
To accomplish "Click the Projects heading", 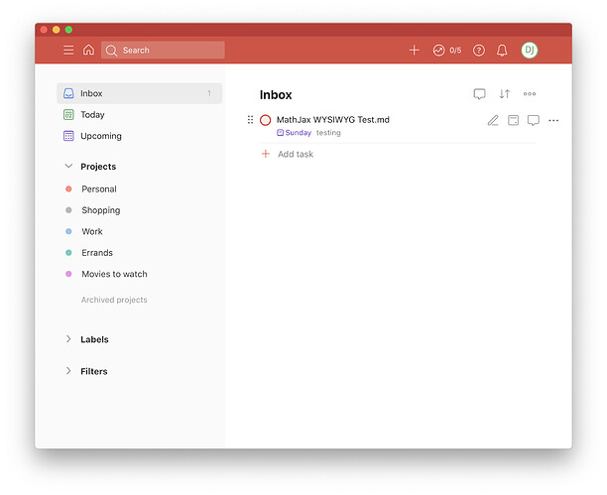I will (x=98, y=167).
